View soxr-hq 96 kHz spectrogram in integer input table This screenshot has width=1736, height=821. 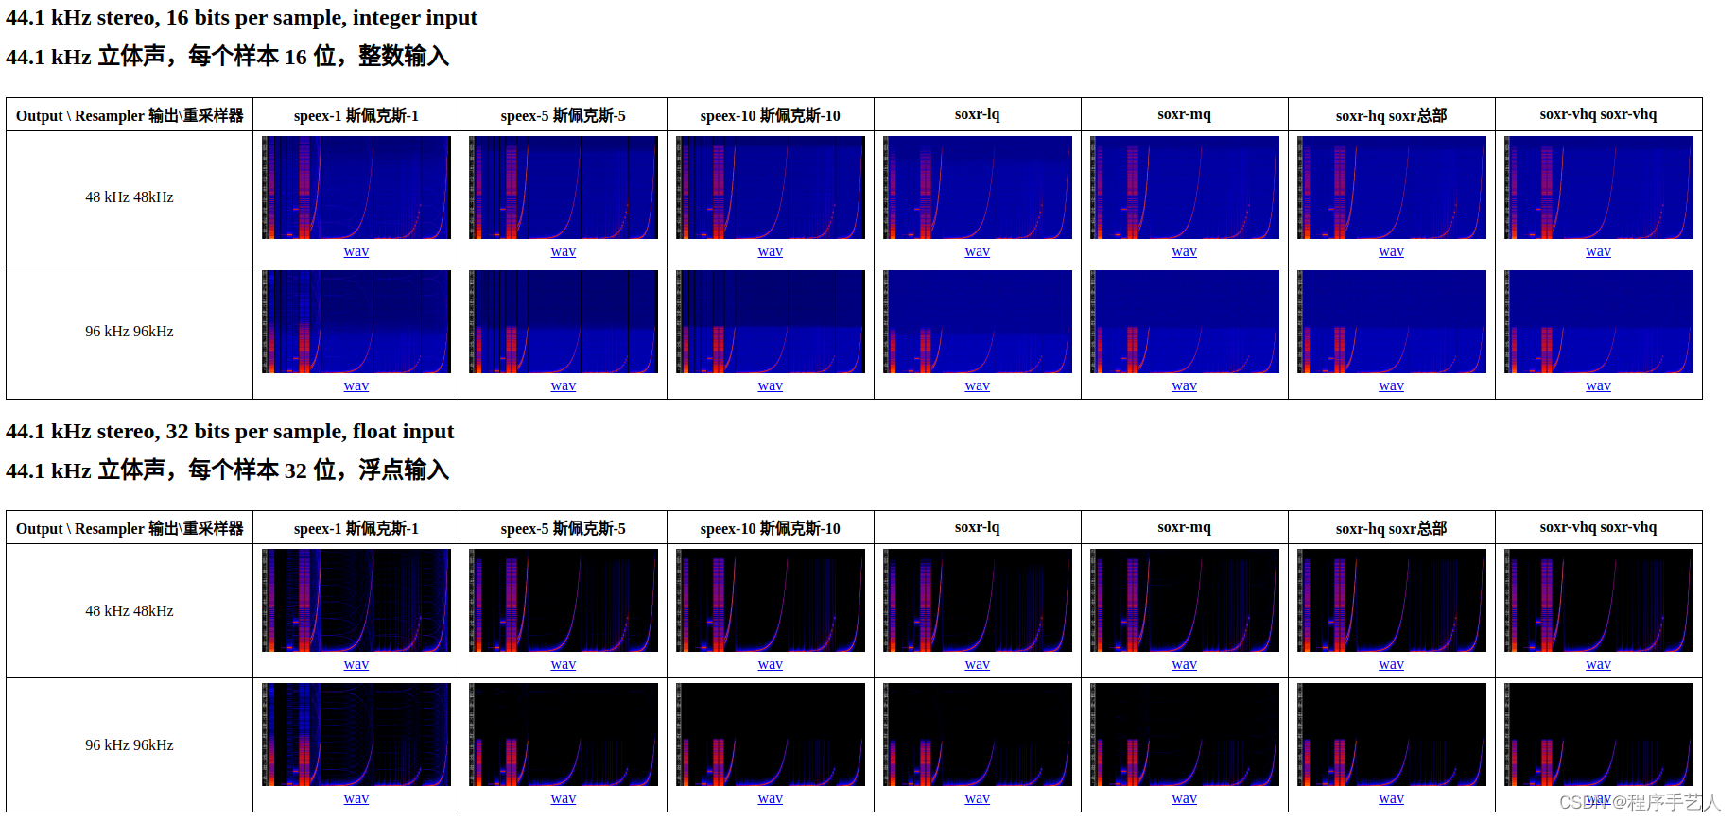point(1392,321)
